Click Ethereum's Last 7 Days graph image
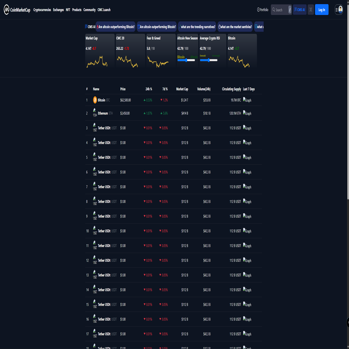The width and height of the screenshot is (349, 349). click(x=247, y=113)
